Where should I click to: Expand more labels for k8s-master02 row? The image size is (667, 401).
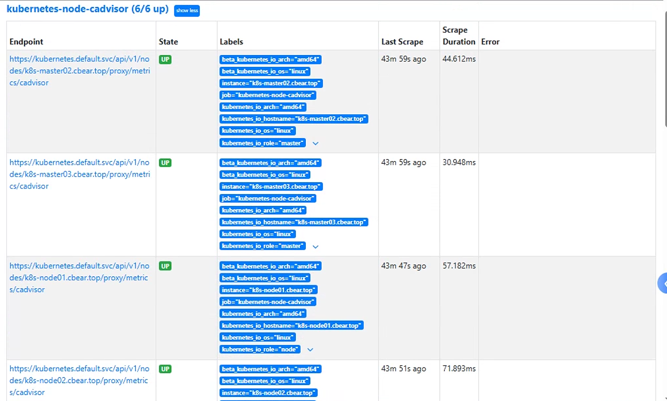point(315,143)
